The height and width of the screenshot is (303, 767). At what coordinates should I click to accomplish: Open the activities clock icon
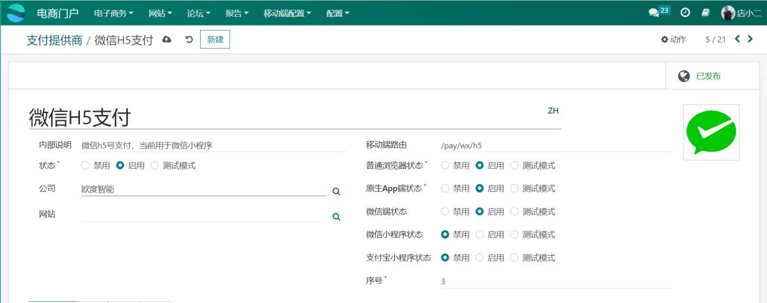coord(685,12)
